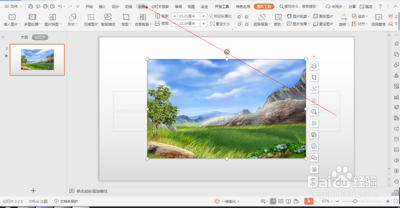Image resolution: width=400 pixels, height=208 pixels.
Task: Click 单击此处添加备注 to add notes
Action: pyautogui.click(x=92, y=191)
